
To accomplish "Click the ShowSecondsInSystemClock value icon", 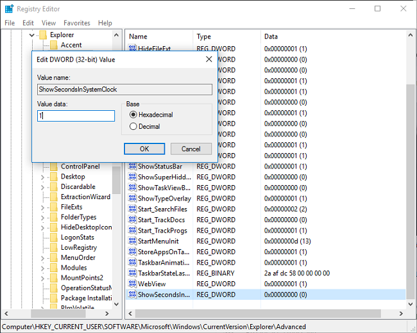I will [133, 295].
